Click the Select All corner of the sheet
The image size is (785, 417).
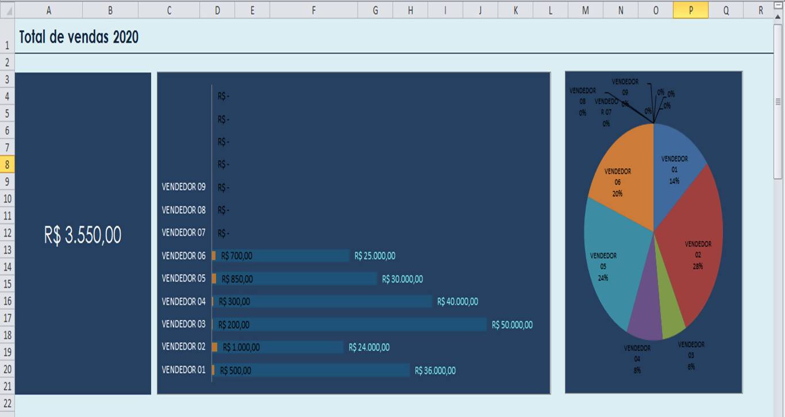coord(7,10)
